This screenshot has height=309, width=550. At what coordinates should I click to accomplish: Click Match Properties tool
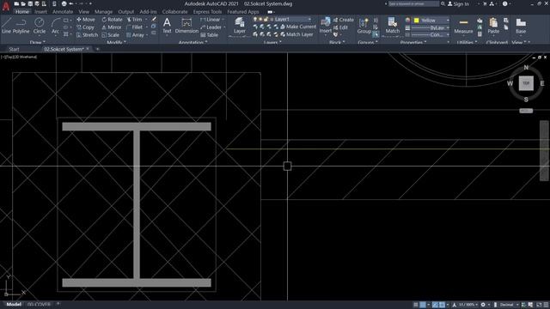[x=393, y=26]
